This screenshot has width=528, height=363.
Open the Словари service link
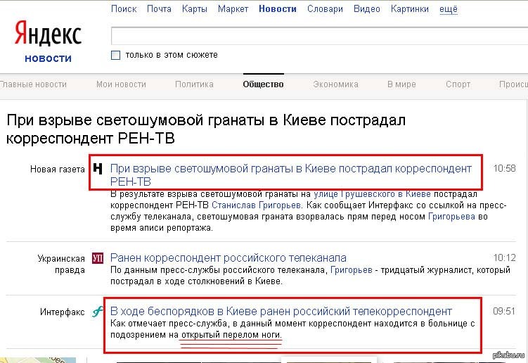(325, 8)
